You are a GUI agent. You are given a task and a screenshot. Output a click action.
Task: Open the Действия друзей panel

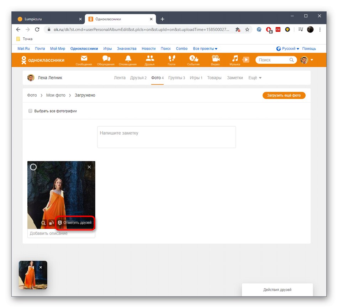277,290
